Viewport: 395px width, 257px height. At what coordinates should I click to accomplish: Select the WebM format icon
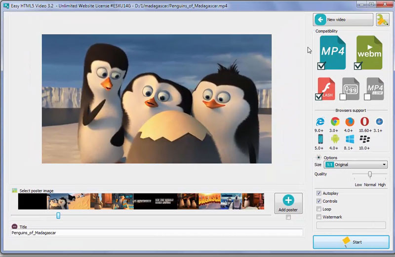click(x=369, y=52)
